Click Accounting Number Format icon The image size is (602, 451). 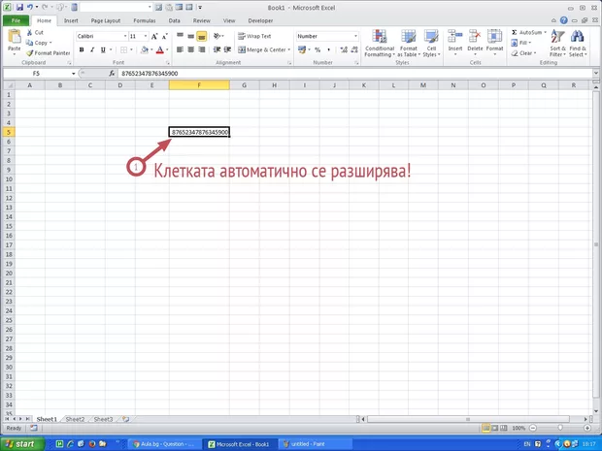302,49
